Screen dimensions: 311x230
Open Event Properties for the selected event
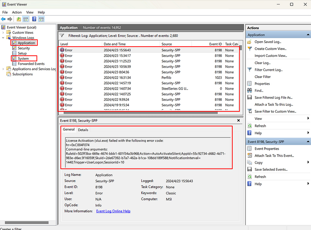tap(264, 148)
